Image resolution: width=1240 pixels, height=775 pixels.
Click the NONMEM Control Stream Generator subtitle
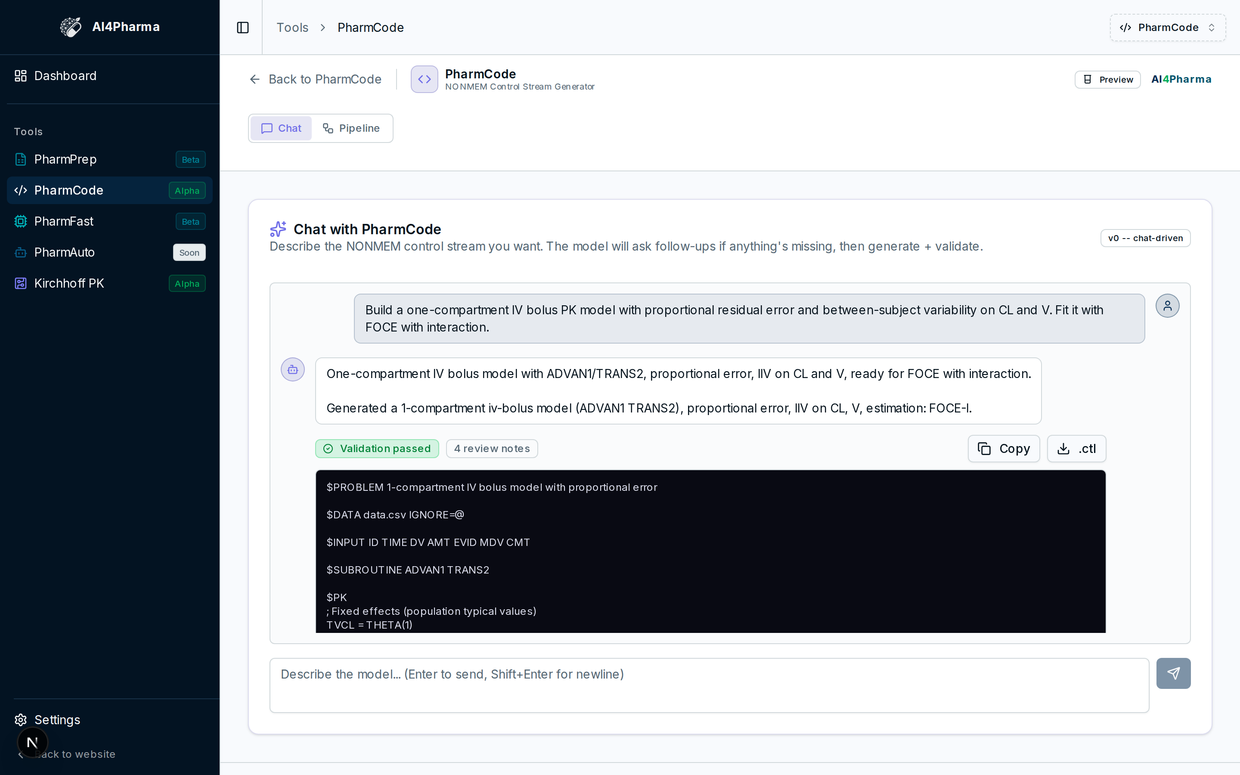[x=520, y=87]
